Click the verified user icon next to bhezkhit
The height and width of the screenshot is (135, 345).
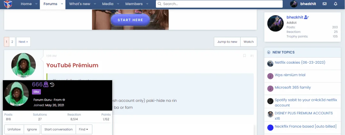tap(306, 17)
